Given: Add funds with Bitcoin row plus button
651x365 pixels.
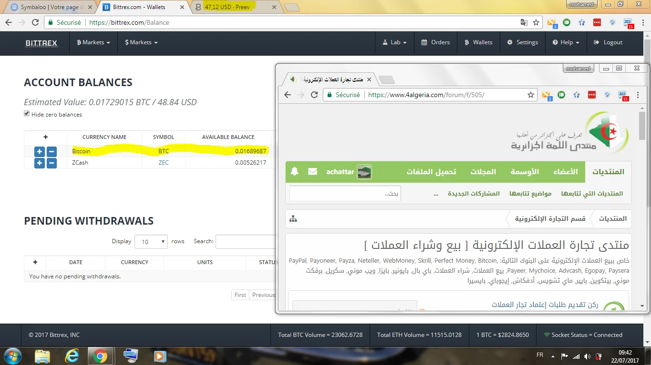Looking at the screenshot, I should pos(40,151).
